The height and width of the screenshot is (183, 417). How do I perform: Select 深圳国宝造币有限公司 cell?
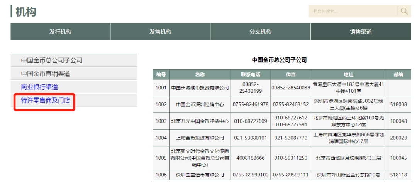click(200, 175)
